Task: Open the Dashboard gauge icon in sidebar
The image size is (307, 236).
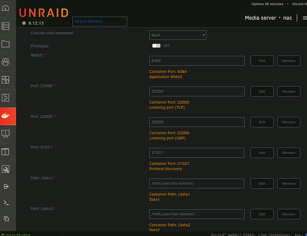Action: point(6,8)
